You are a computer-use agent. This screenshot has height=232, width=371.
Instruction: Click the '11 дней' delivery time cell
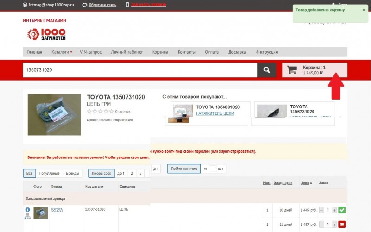(286, 225)
